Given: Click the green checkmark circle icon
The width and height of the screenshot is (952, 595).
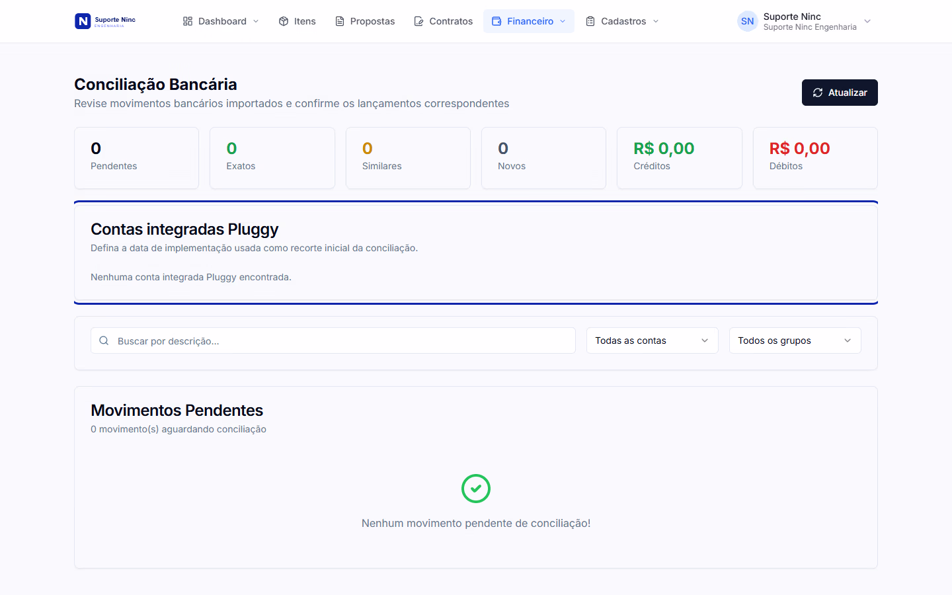Looking at the screenshot, I should tap(476, 489).
